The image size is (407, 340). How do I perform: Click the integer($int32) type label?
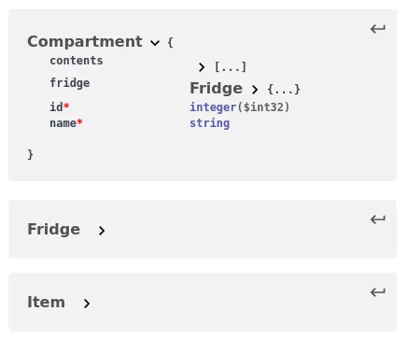(x=240, y=107)
